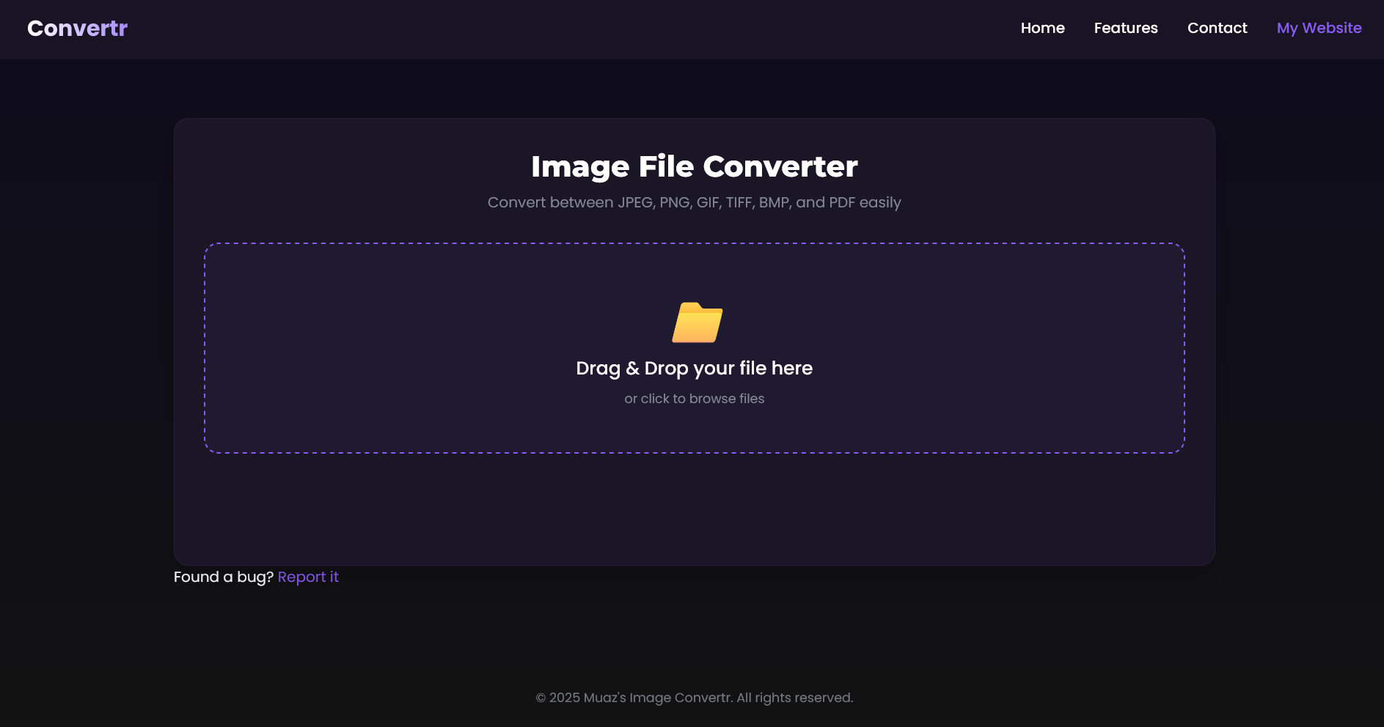Click 'or click to browse files' text
Screen dimensions: 1384x727
(x=694, y=399)
